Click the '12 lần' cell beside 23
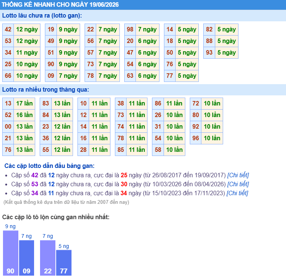Screen dimensions: 286x279 click(x=62, y=127)
